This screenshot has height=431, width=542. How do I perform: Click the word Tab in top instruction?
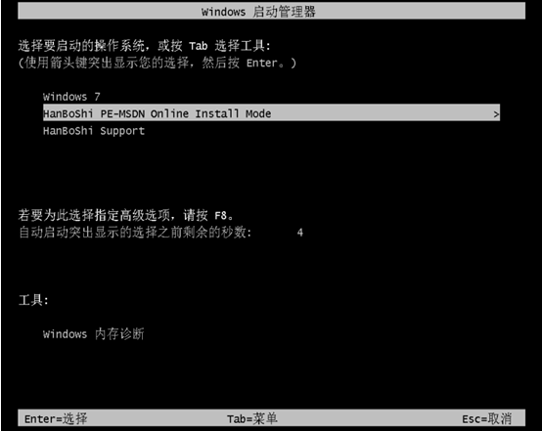198,46
